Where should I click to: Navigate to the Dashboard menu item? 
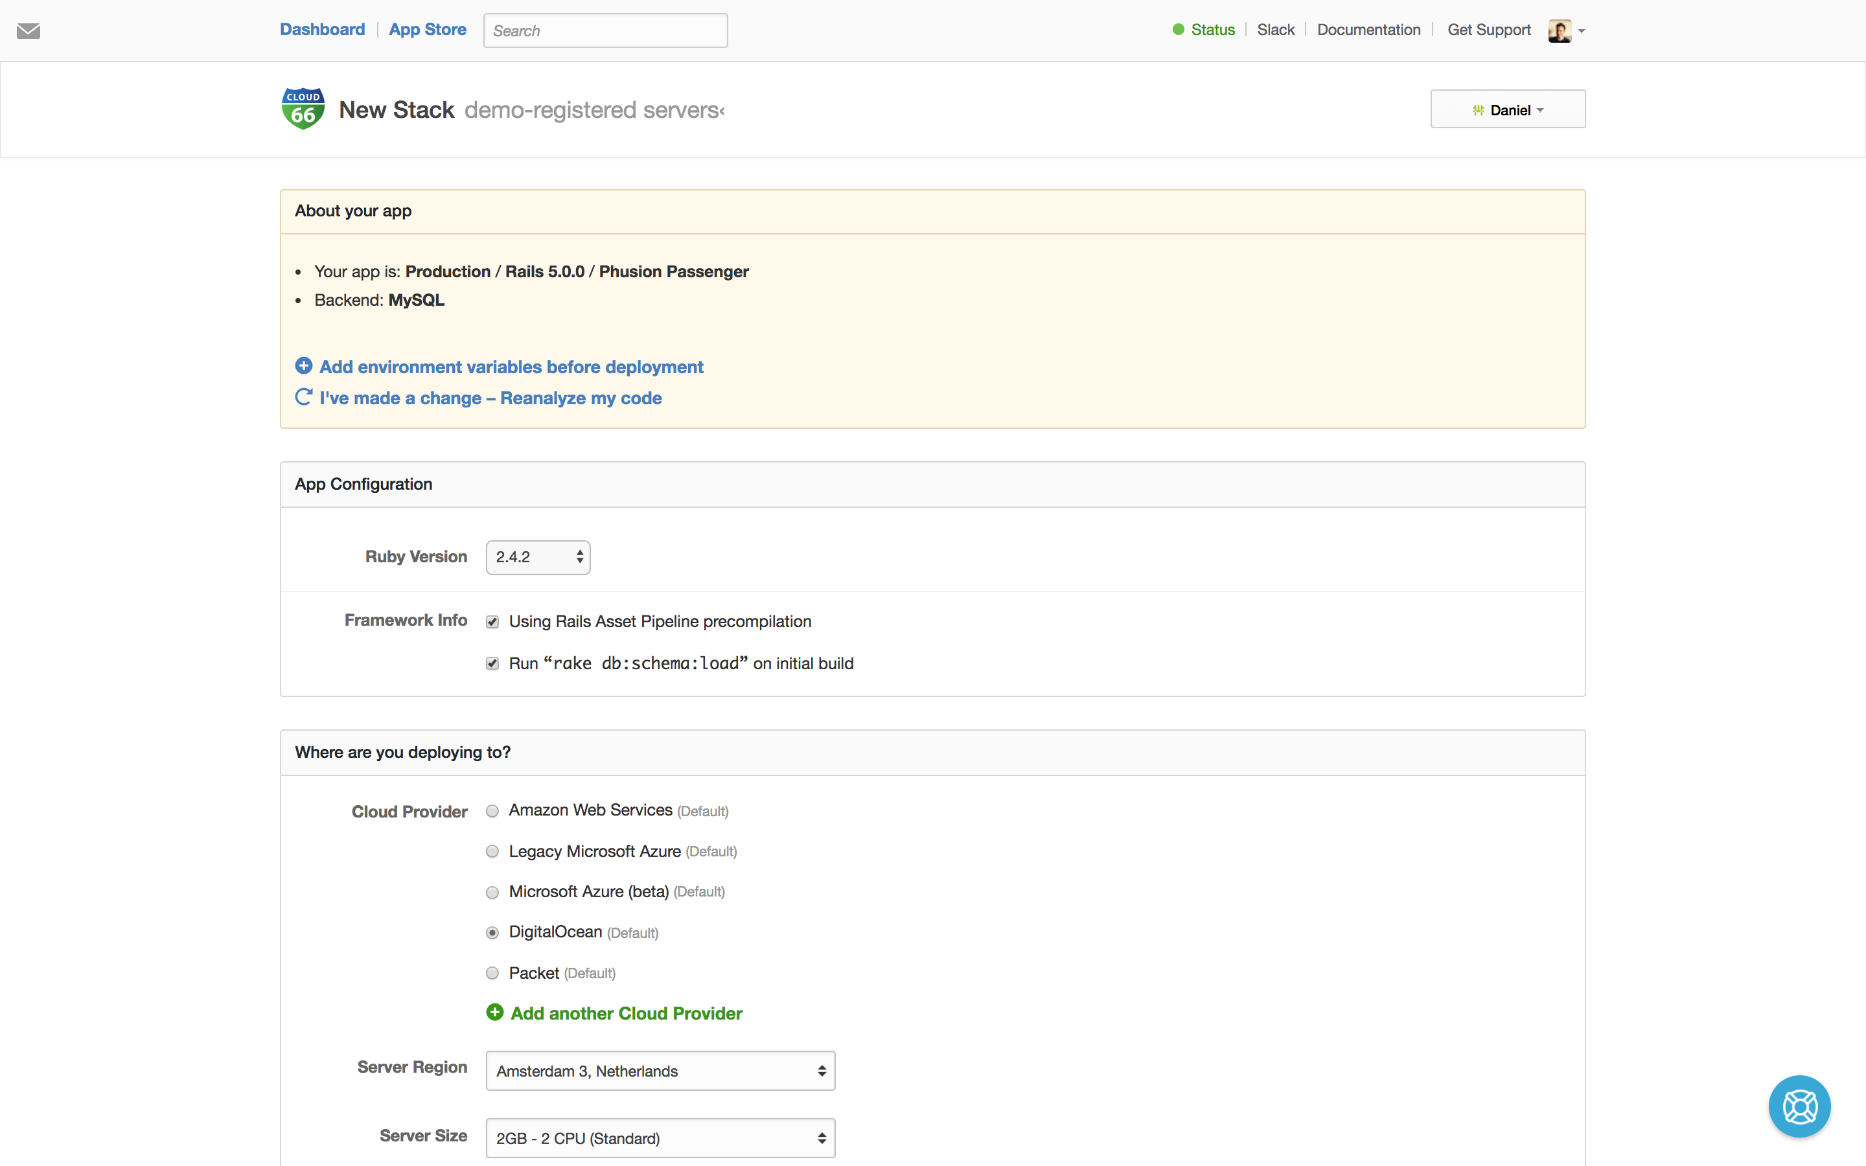(x=321, y=29)
